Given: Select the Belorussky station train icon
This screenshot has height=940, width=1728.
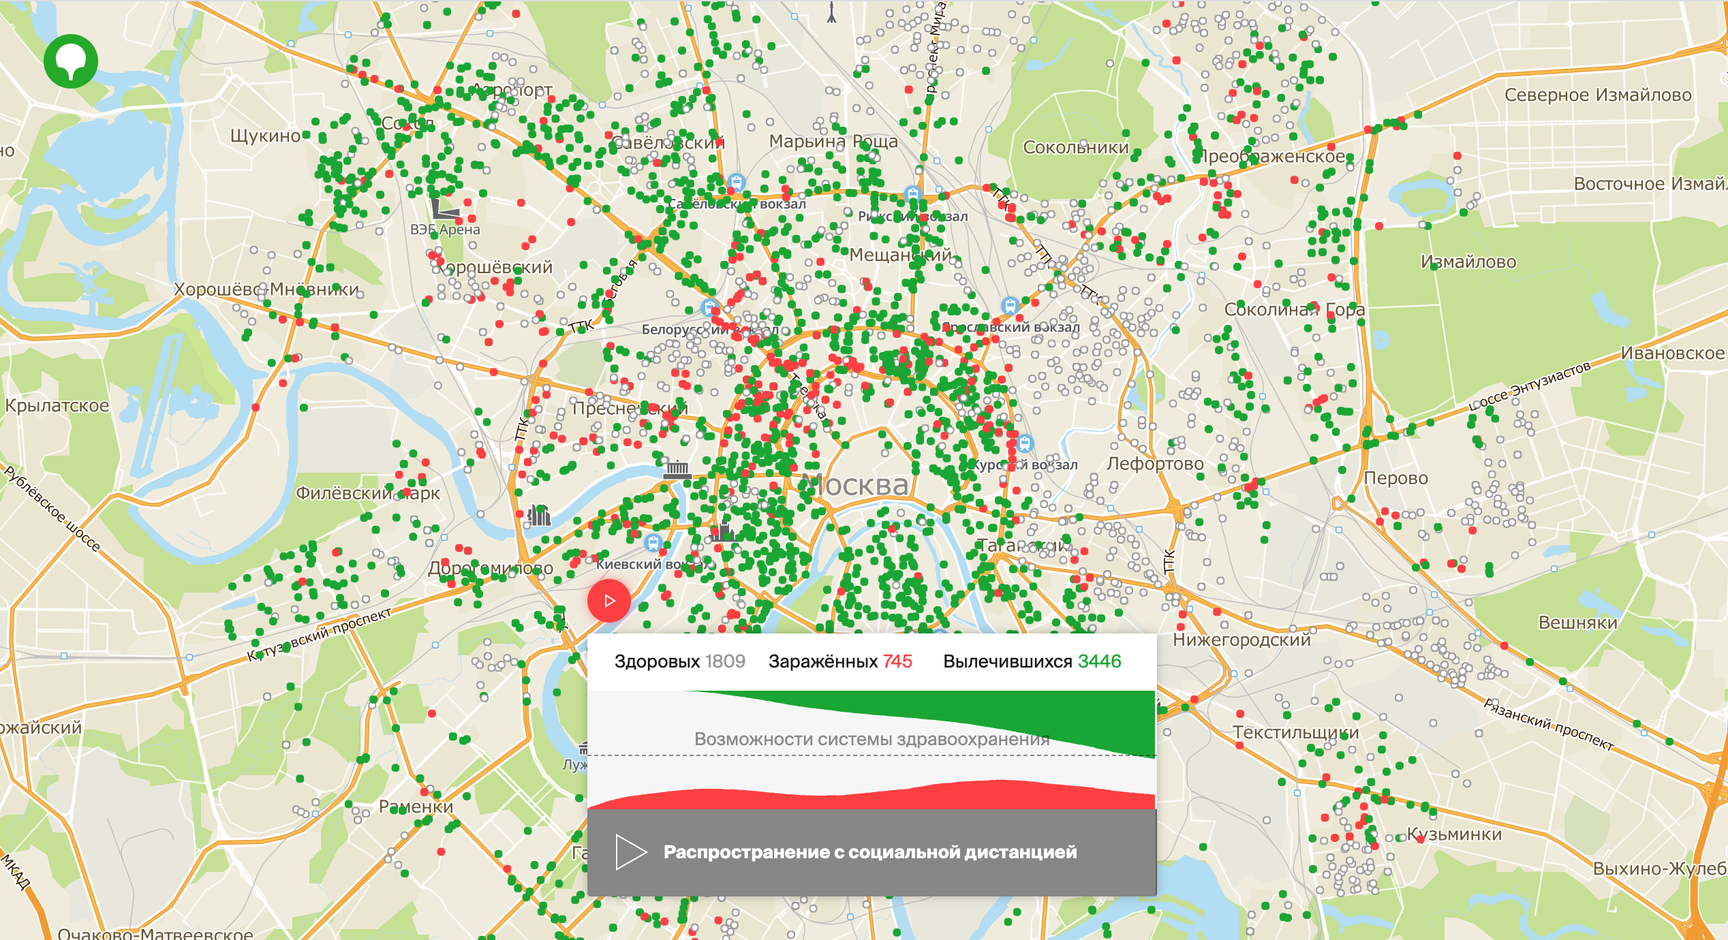Looking at the screenshot, I should click(710, 307).
